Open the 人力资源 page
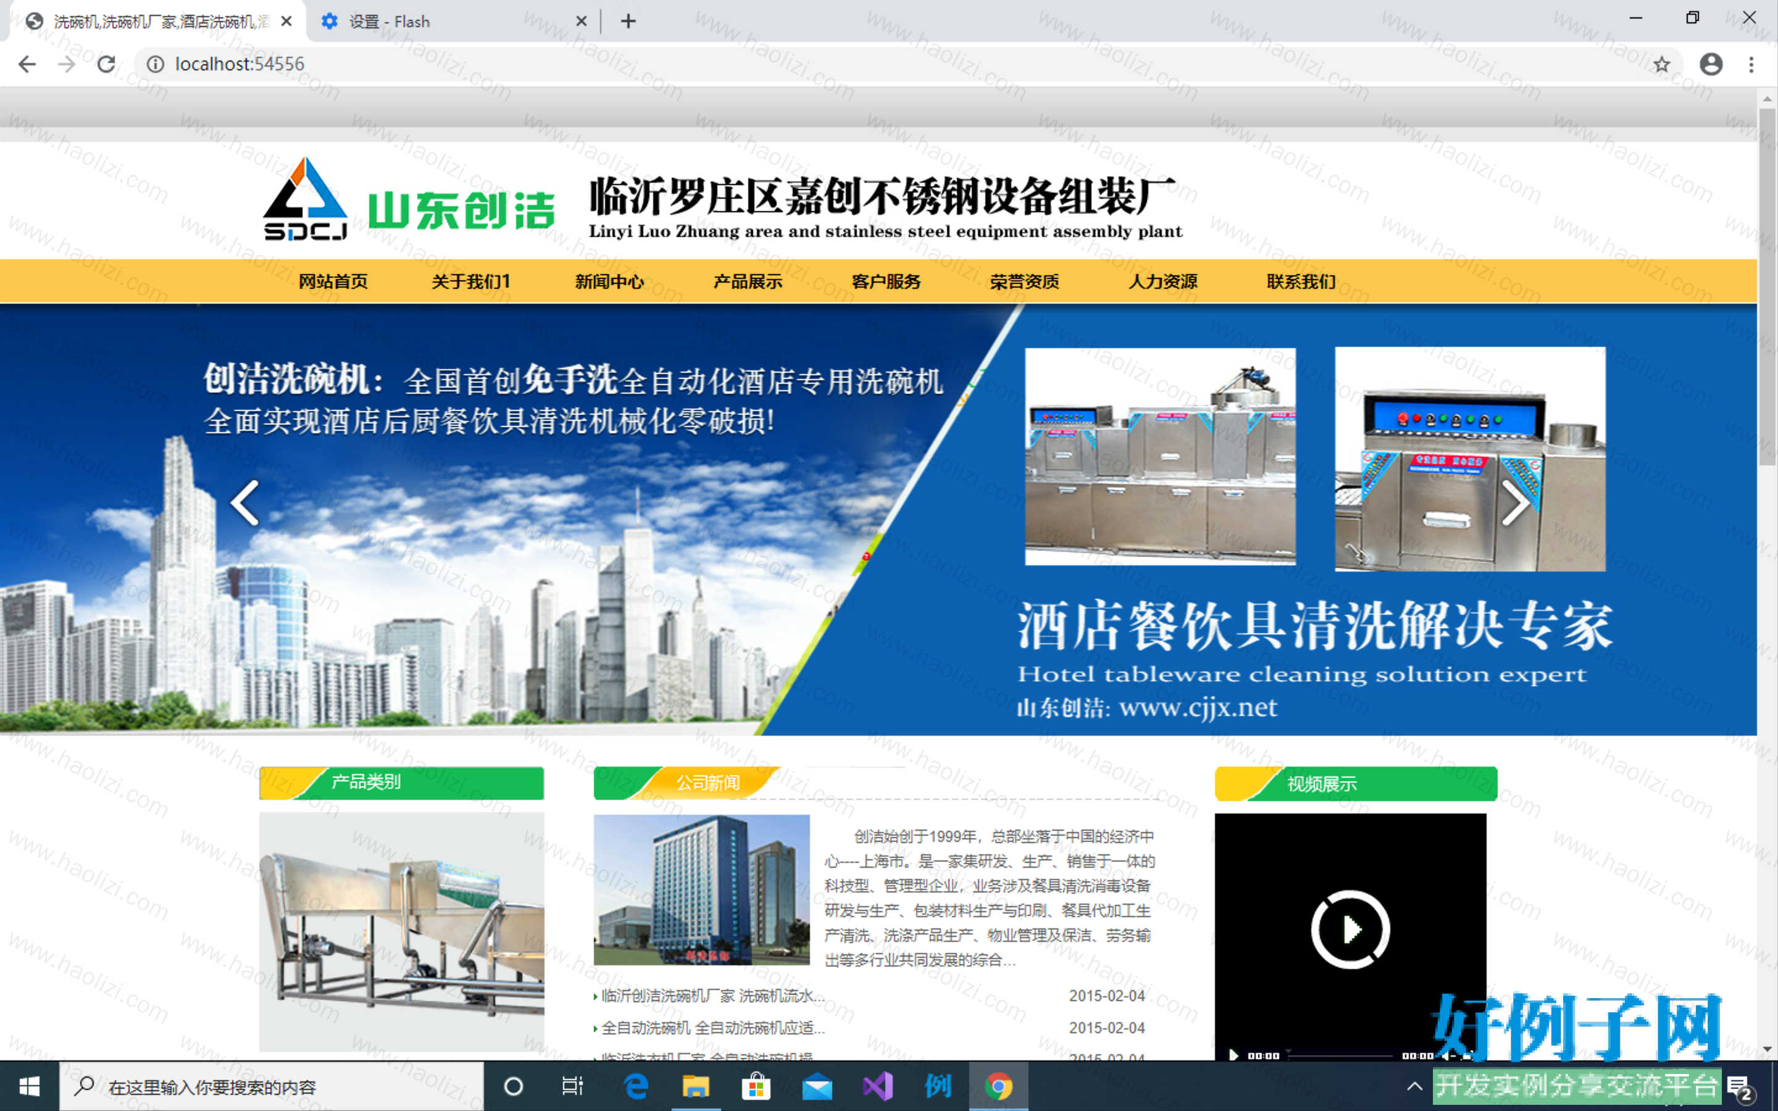The width and height of the screenshot is (1778, 1111). click(1163, 282)
